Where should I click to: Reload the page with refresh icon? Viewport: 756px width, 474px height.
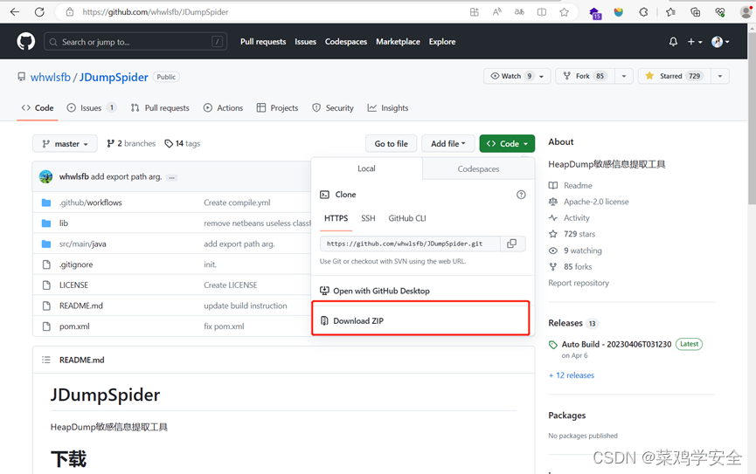coord(39,12)
